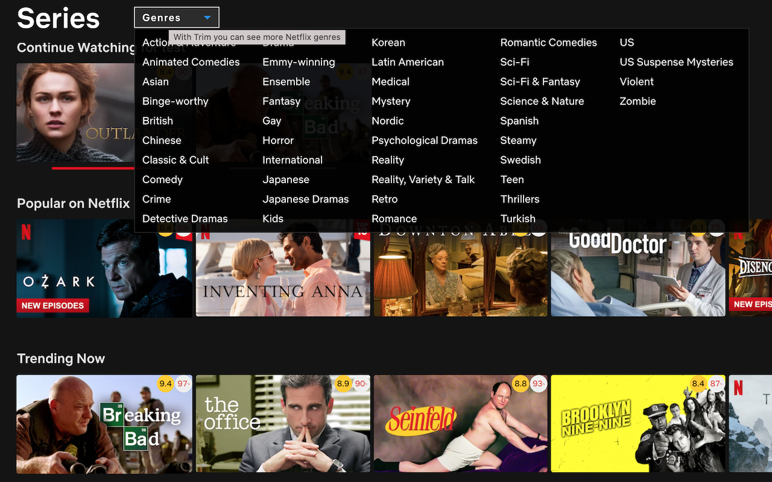Choose the Steamy genre
Screen dimensions: 772x482
pyautogui.click(x=519, y=140)
